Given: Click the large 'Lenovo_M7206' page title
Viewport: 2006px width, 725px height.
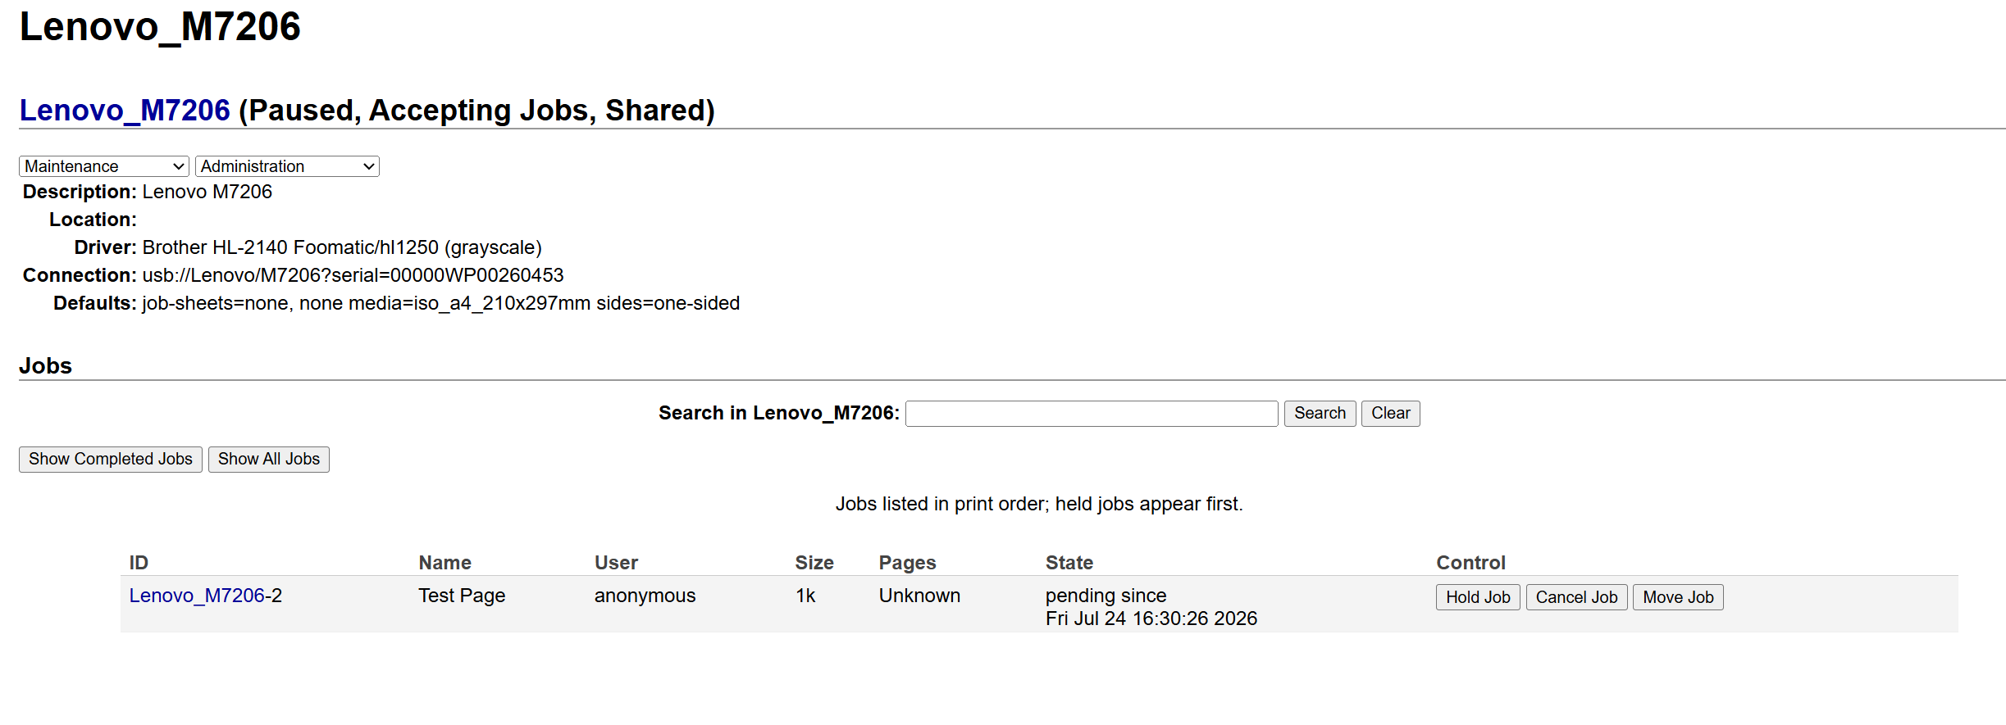Looking at the screenshot, I should 160,27.
